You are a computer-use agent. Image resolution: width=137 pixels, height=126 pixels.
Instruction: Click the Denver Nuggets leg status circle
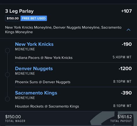[8, 75]
